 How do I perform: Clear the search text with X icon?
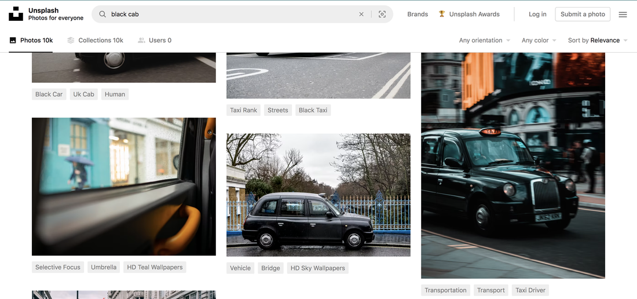[x=361, y=14]
